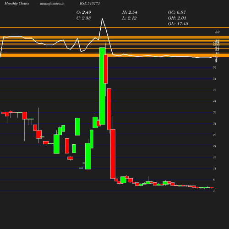Click the 'BSE 543171' symbol label

[x=90, y=3]
